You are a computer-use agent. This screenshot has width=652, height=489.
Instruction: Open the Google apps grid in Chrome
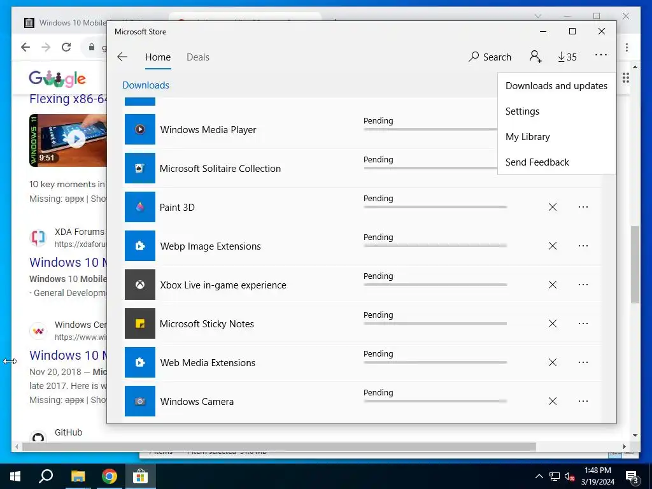coord(626,78)
